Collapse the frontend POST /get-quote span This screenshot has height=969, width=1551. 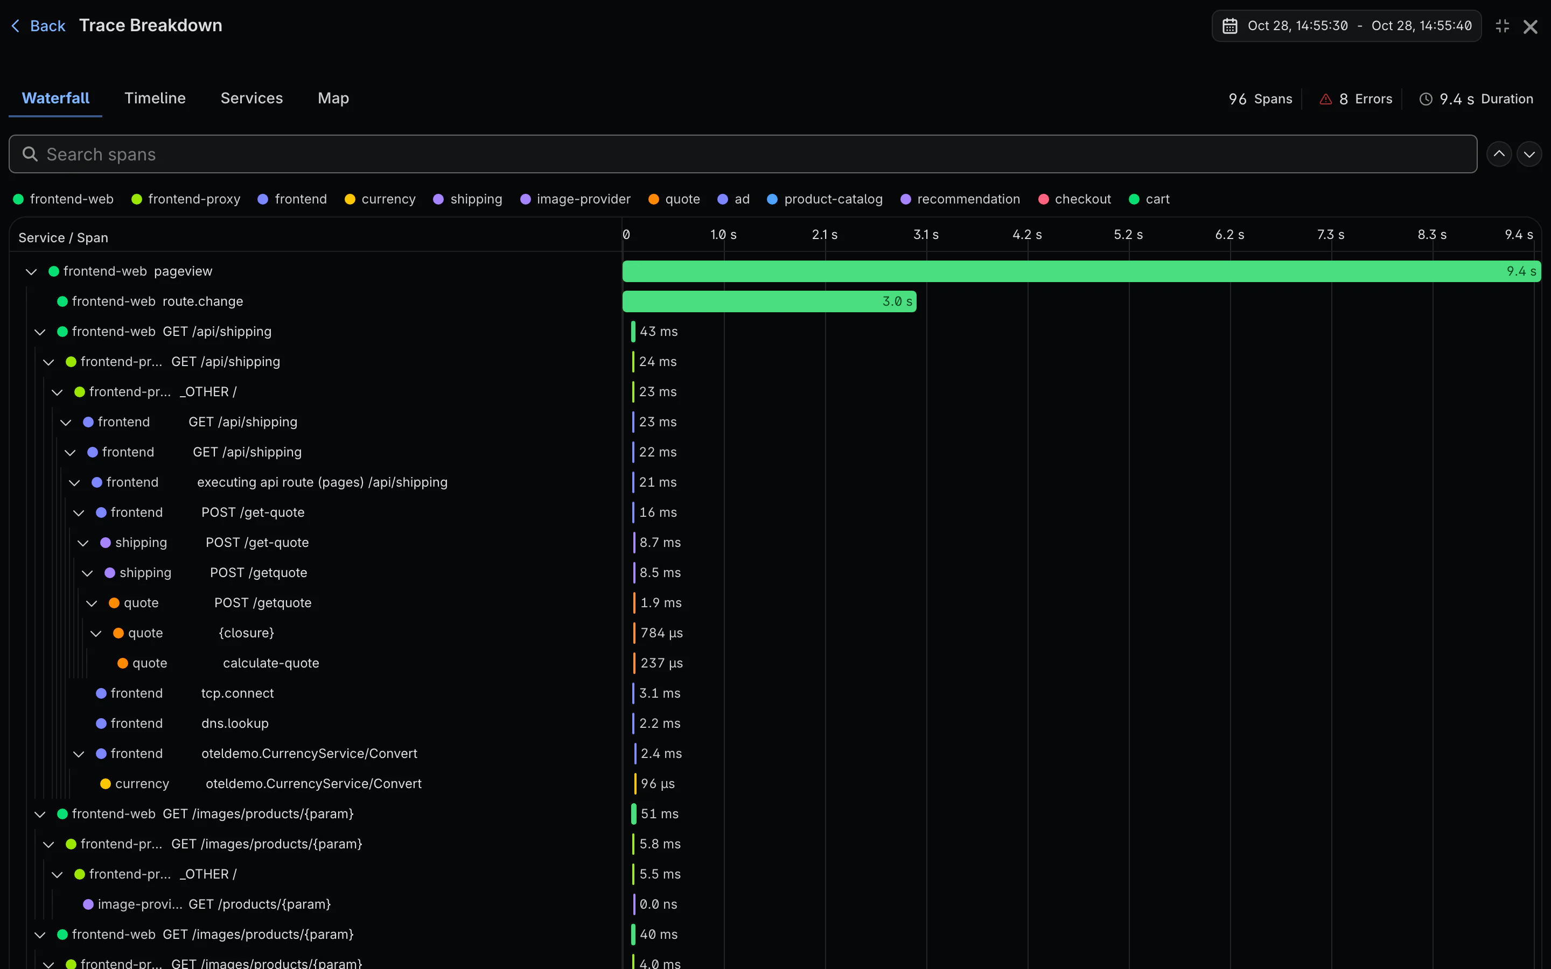pyautogui.click(x=78, y=512)
